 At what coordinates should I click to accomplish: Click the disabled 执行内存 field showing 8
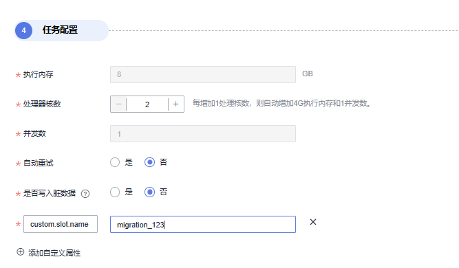coord(203,74)
